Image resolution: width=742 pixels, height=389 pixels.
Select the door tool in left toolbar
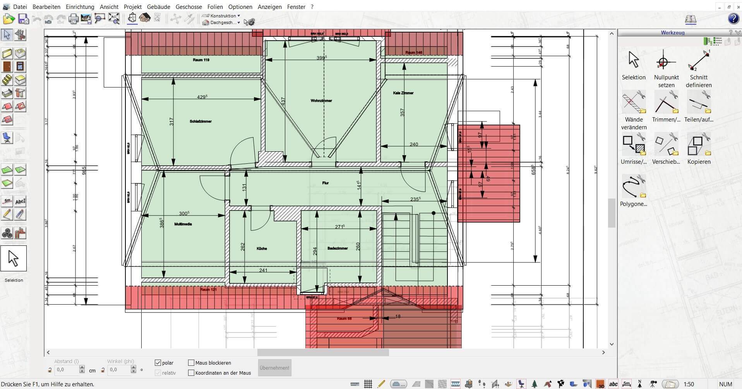tap(7, 67)
